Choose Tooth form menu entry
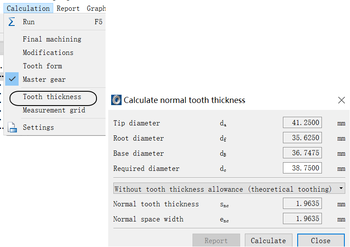This screenshot has width=350, height=247. click(x=42, y=66)
